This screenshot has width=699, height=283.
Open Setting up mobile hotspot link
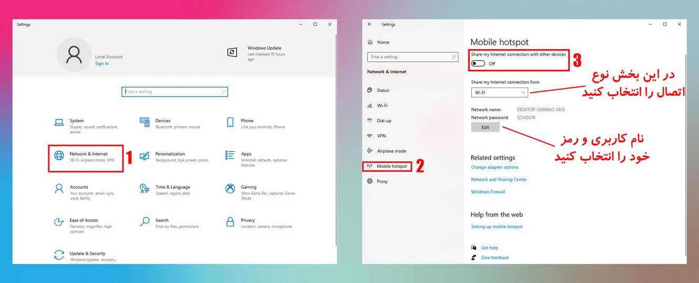pos(497,226)
